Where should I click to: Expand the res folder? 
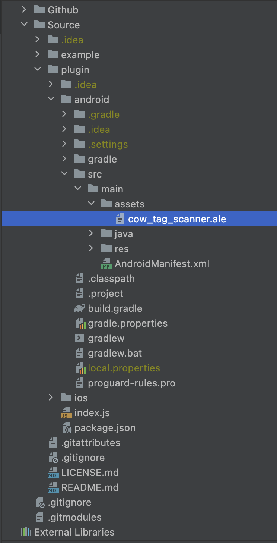(x=91, y=248)
